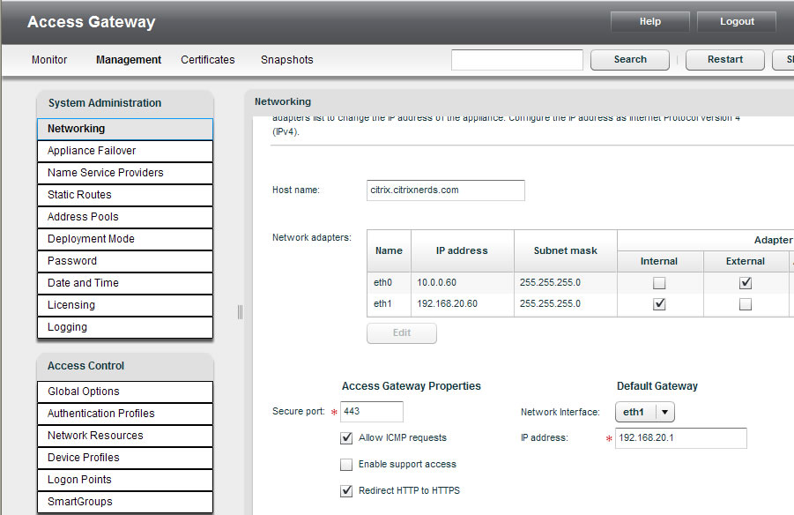The image size is (794, 515).
Task: Open Device Profiles
Action: pyautogui.click(x=125, y=458)
